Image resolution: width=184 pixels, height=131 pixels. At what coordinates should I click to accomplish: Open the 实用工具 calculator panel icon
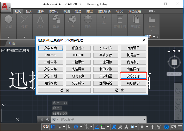click(x=120, y=19)
